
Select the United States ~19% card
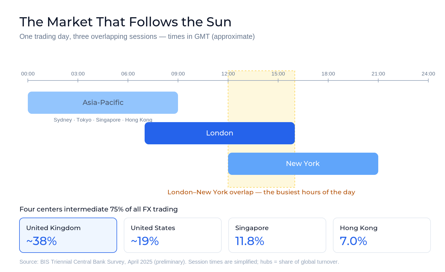[173, 235]
